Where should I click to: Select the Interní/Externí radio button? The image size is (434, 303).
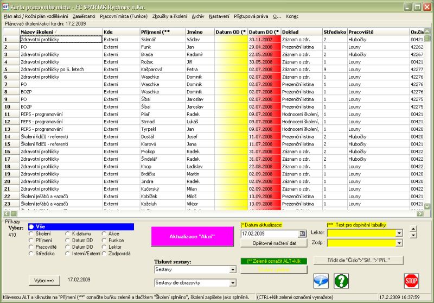pos(68,253)
